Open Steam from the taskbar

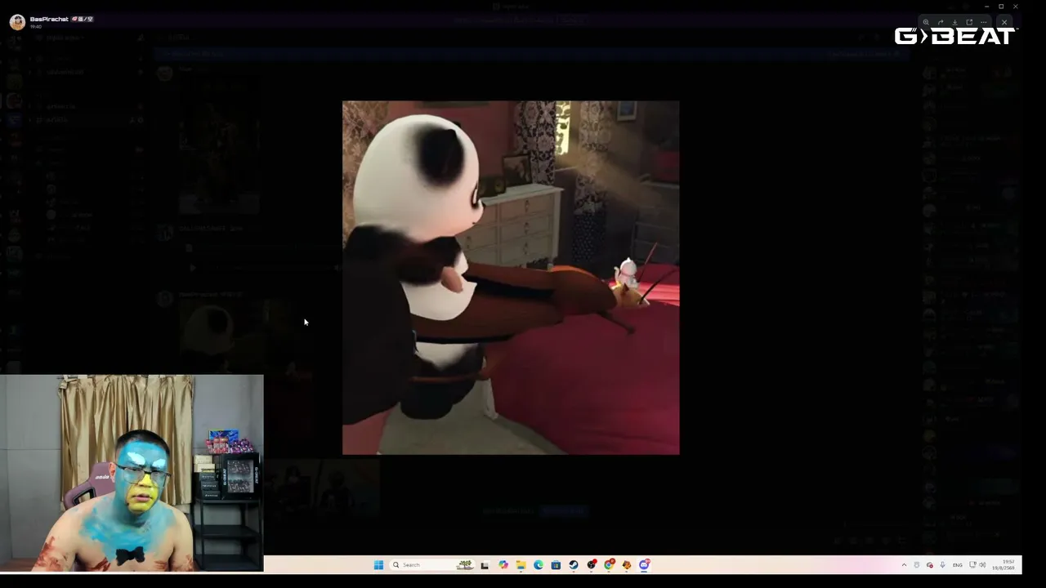coord(574,565)
